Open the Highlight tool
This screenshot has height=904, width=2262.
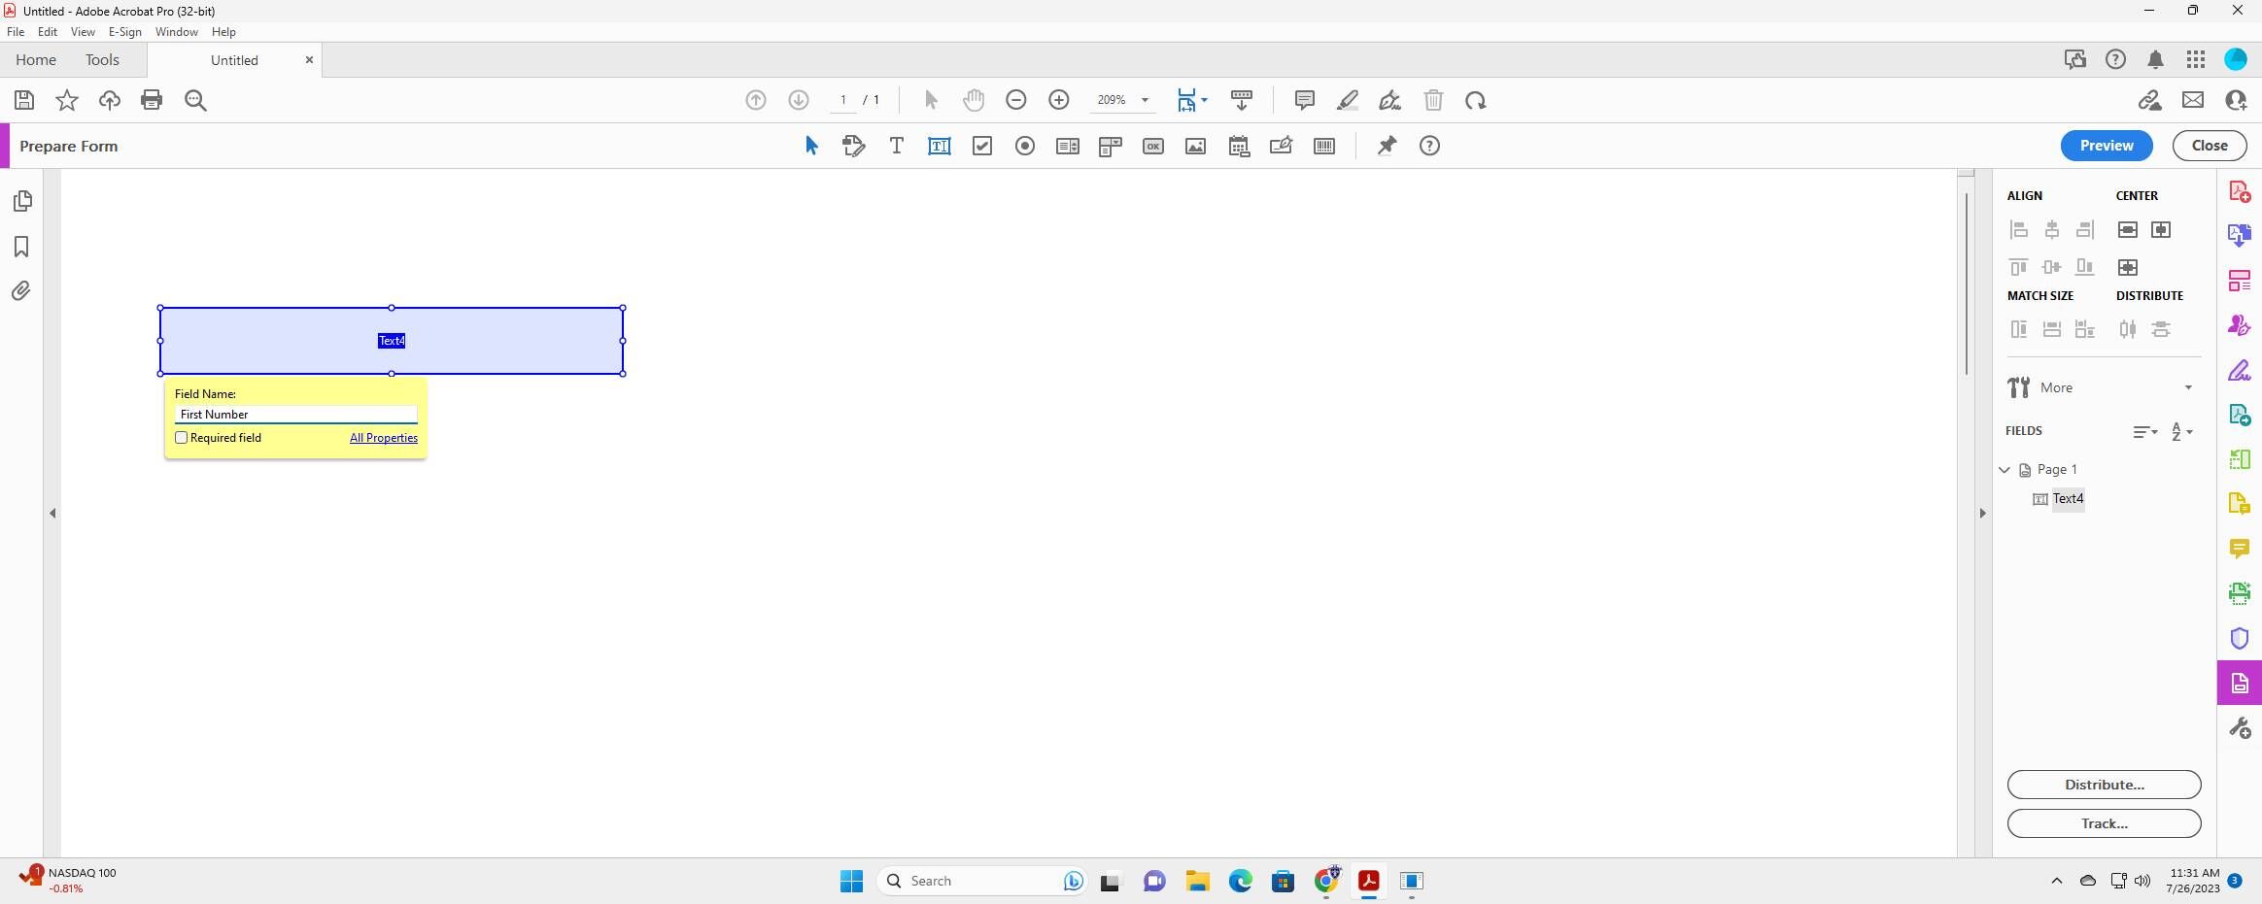[1349, 100]
